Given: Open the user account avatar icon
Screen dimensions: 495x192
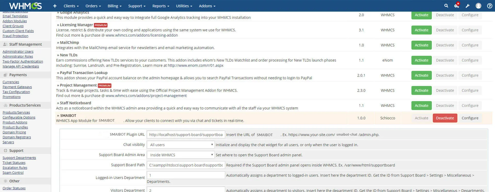Looking at the screenshot, I should [x=478, y=6].
